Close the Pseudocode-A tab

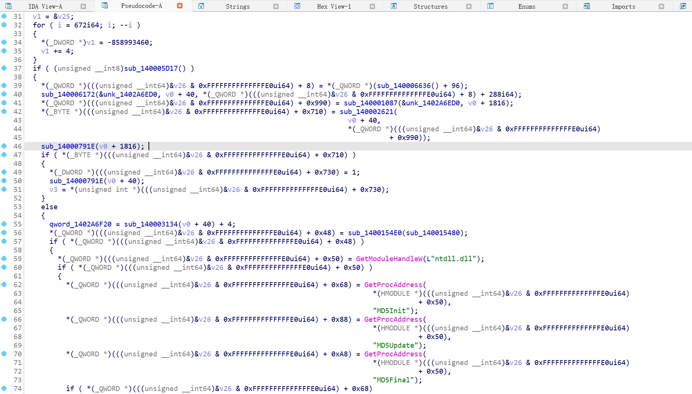pyautogui.click(x=180, y=6)
